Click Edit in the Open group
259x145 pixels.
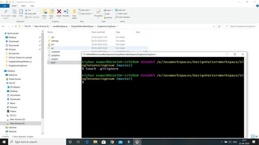107,14
